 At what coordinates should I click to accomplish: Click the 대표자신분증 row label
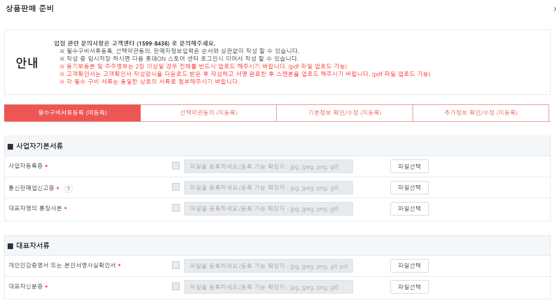tap(26, 287)
